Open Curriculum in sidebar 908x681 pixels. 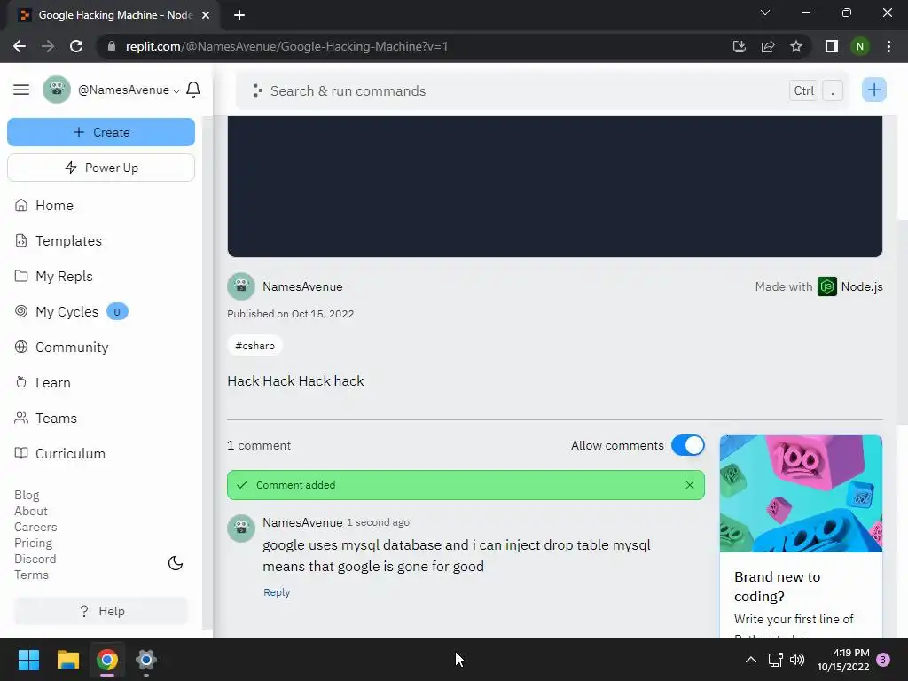[x=59, y=453]
